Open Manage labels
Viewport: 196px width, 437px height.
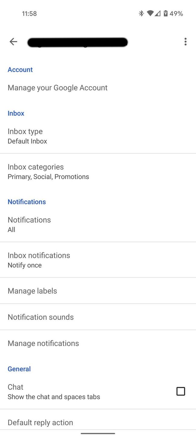click(98, 291)
